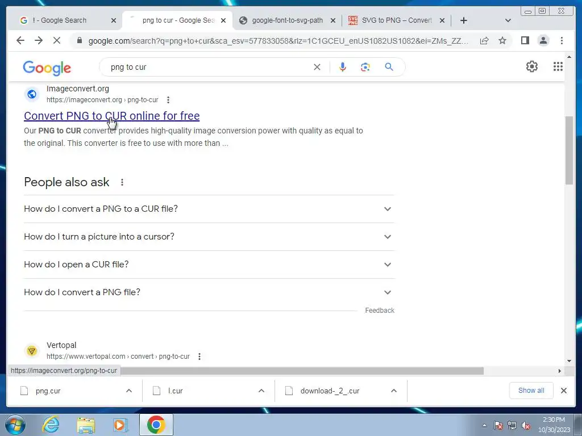The image size is (582, 436).
Task: Go back to the previous page
Action: click(x=20, y=40)
